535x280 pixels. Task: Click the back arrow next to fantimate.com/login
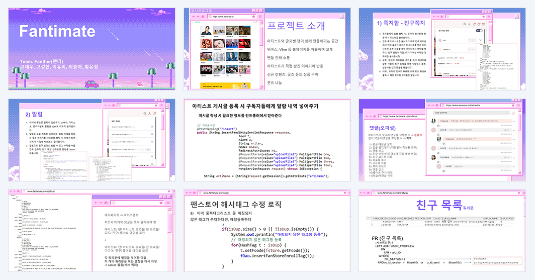pyautogui.click(x=186, y=193)
